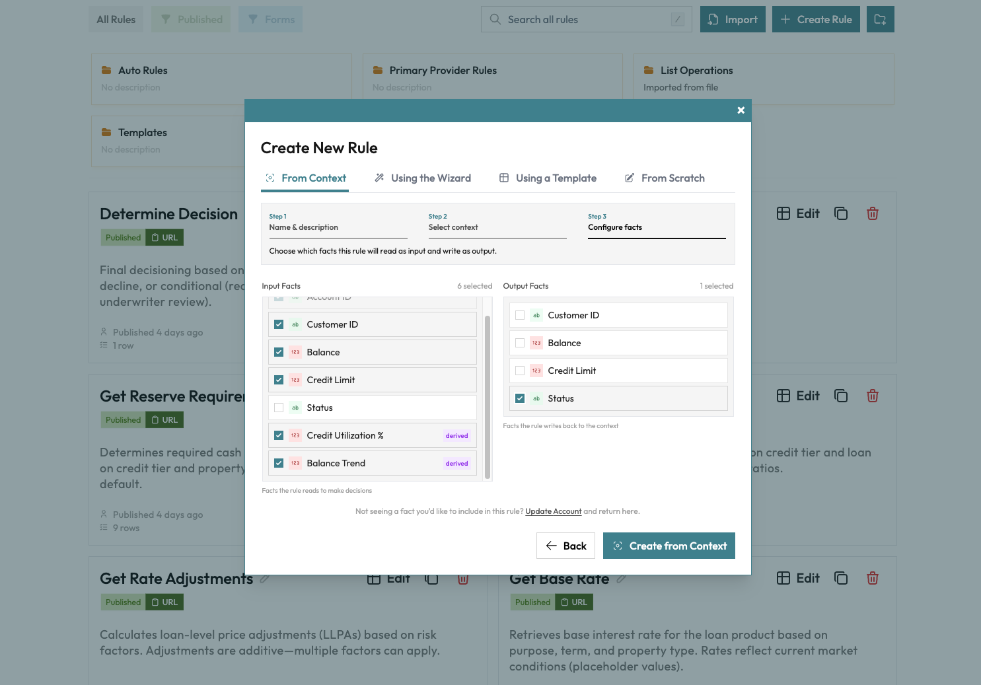
Task: Duplicate the Determine Decision rule via copy icon
Action: (840, 213)
